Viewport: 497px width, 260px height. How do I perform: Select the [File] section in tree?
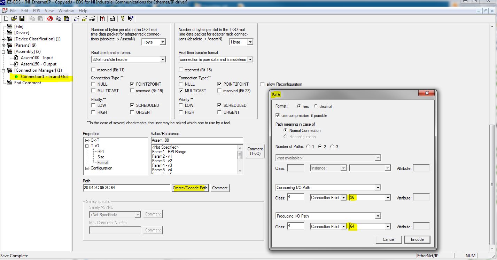(19, 26)
